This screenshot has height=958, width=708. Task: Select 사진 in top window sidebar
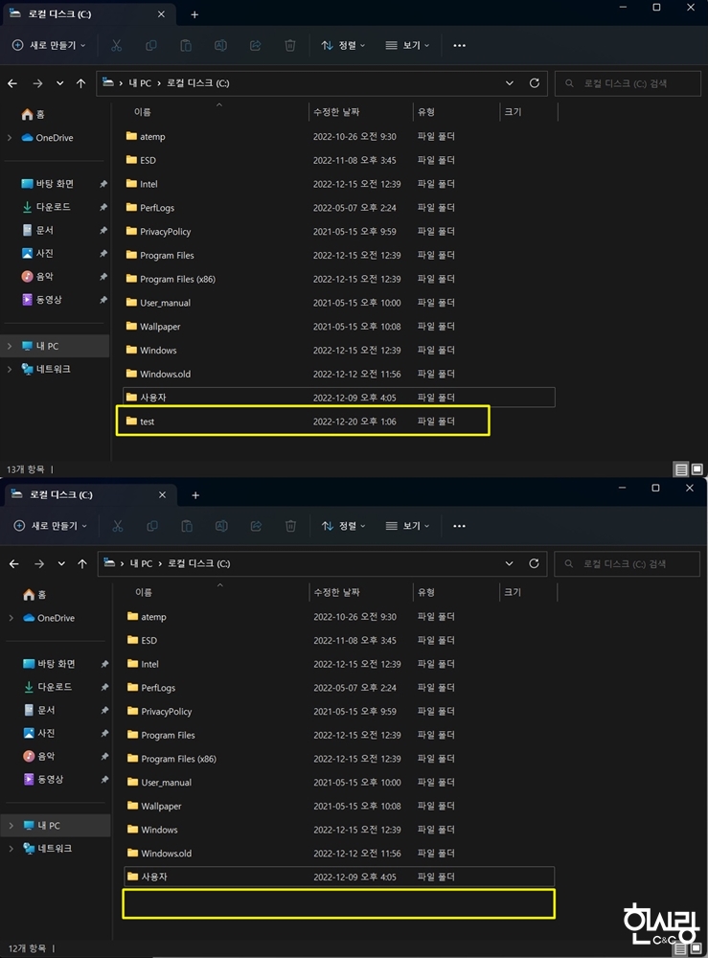[x=38, y=254]
